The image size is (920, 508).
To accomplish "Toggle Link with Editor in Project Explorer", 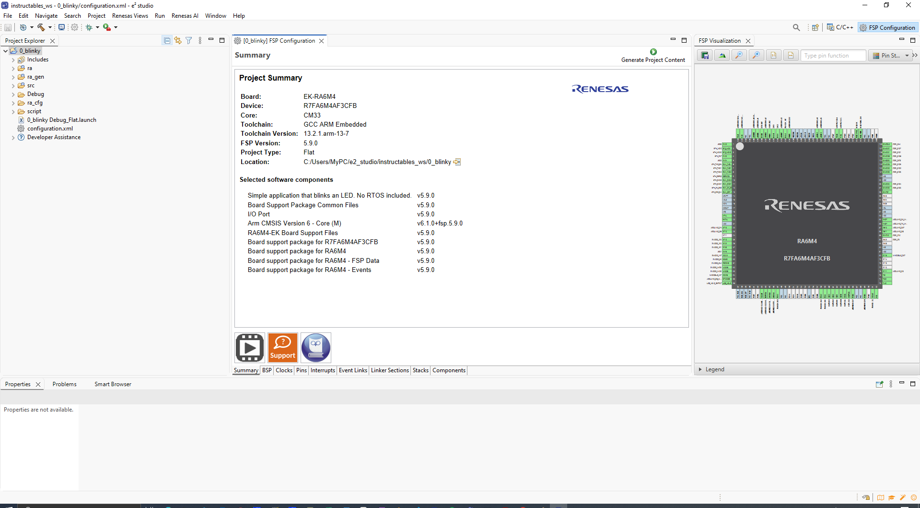I will (178, 40).
